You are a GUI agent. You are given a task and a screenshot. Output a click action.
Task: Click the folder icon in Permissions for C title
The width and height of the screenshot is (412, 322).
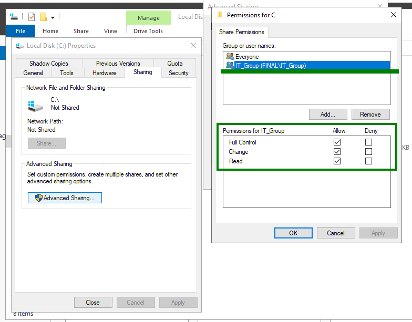(x=220, y=15)
